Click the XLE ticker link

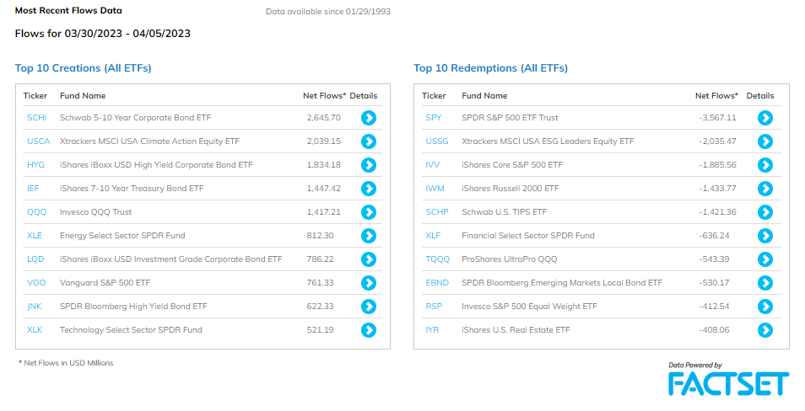(35, 235)
